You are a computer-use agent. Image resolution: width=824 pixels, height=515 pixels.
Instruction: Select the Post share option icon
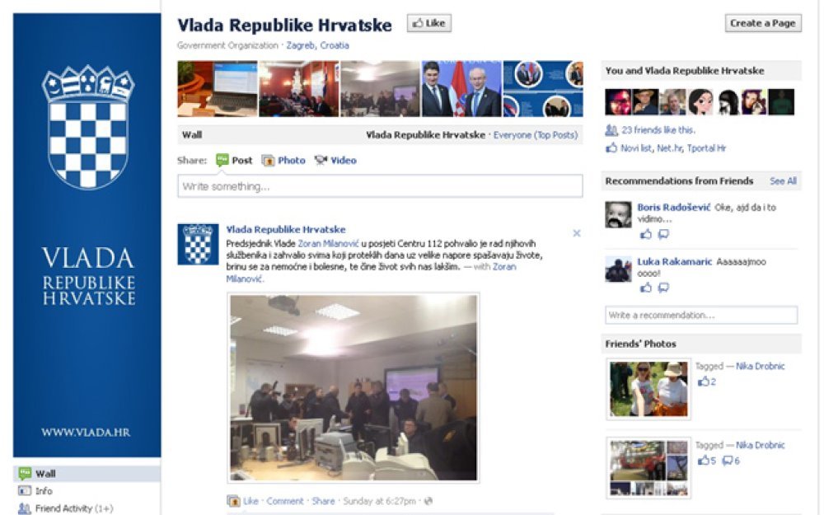[x=222, y=161]
